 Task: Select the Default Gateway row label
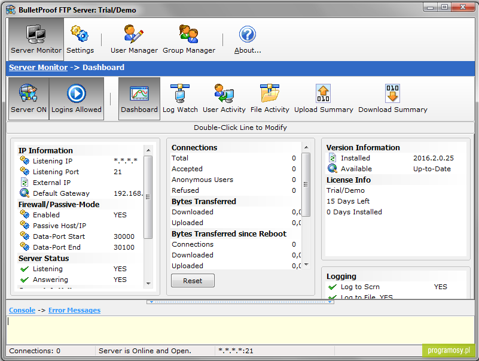(x=61, y=193)
